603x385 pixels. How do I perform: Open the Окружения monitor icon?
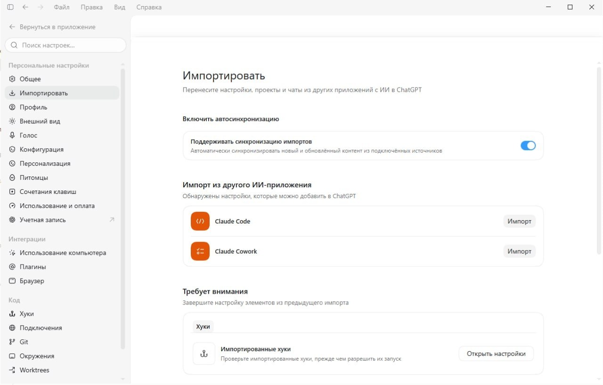pyautogui.click(x=12, y=356)
